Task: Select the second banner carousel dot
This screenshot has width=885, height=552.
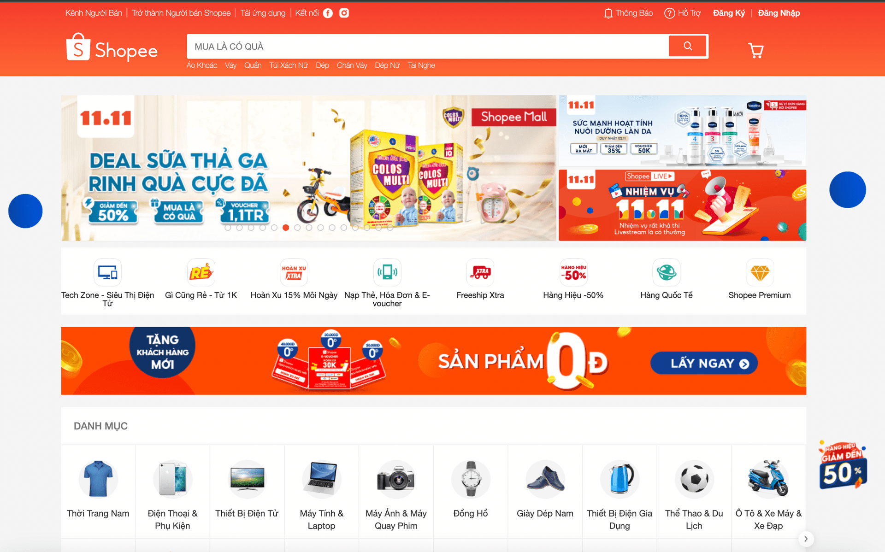Action: (x=239, y=228)
